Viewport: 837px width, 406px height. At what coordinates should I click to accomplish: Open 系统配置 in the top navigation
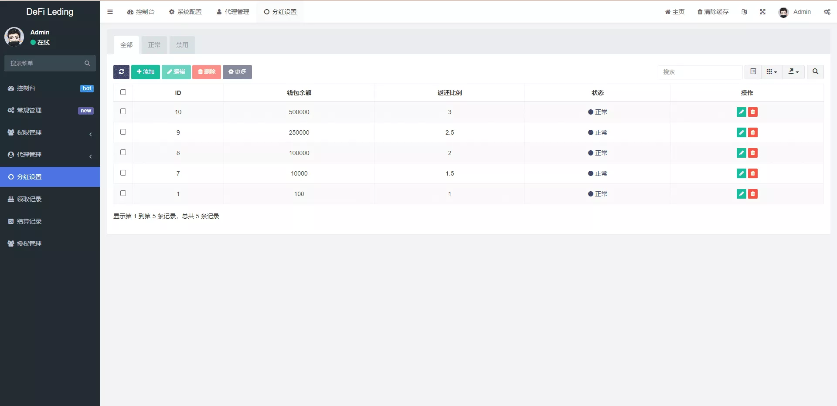coord(186,12)
